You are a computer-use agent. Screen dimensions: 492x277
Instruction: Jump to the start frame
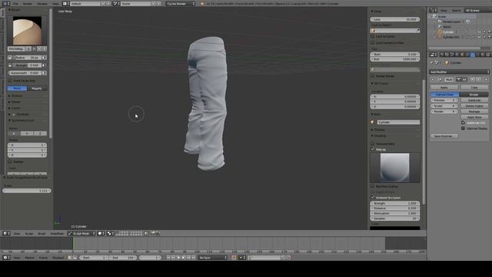click(x=168, y=258)
